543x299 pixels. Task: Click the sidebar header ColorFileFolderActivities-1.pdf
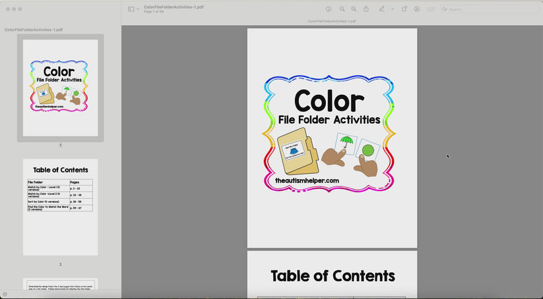tap(34, 30)
